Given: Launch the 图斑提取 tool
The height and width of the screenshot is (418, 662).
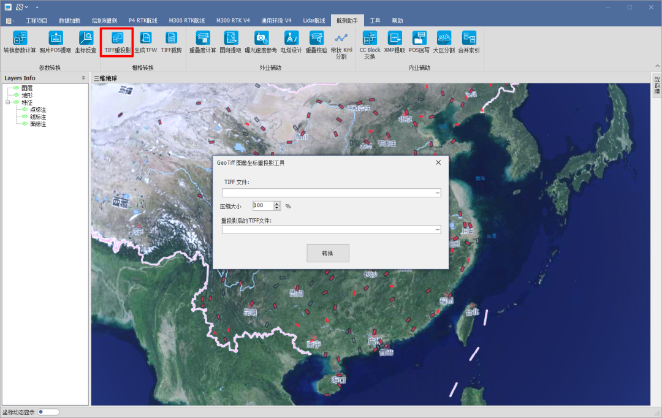Looking at the screenshot, I should coord(230,42).
